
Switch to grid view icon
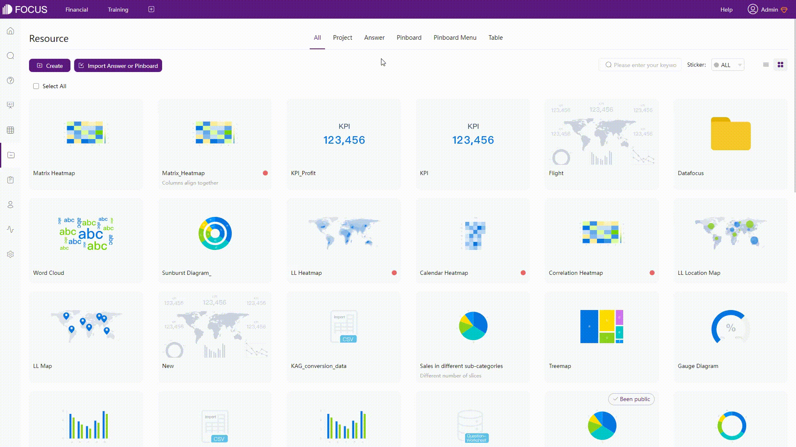tap(780, 65)
